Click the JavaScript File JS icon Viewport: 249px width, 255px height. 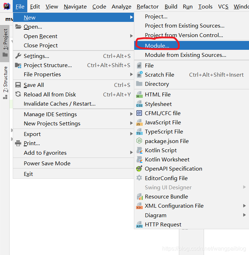pos(139,123)
